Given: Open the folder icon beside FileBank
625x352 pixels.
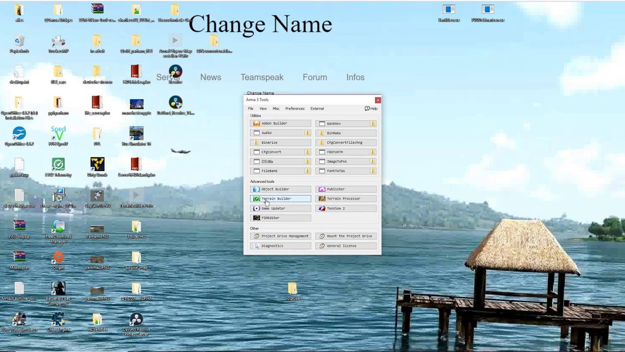Looking at the screenshot, I should 308,171.
